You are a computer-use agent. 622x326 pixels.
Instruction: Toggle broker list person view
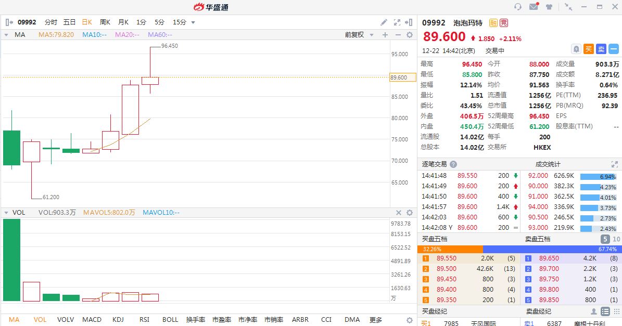pos(593,311)
